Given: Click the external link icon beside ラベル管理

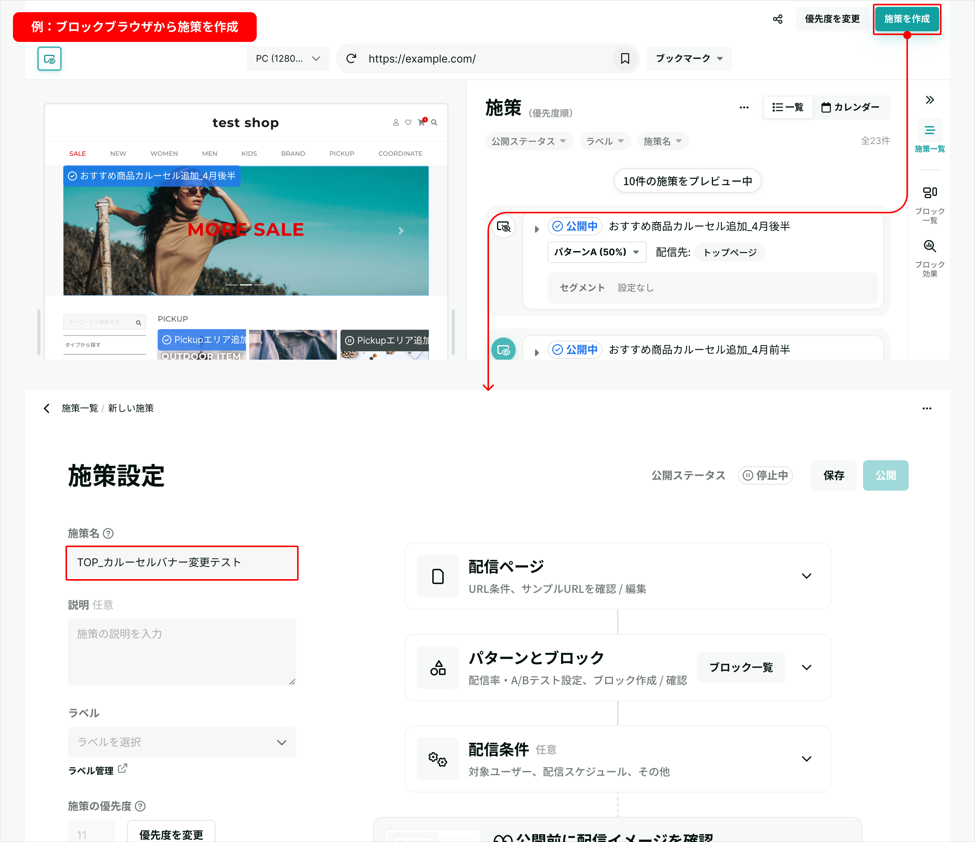Looking at the screenshot, I should [122, 768].
